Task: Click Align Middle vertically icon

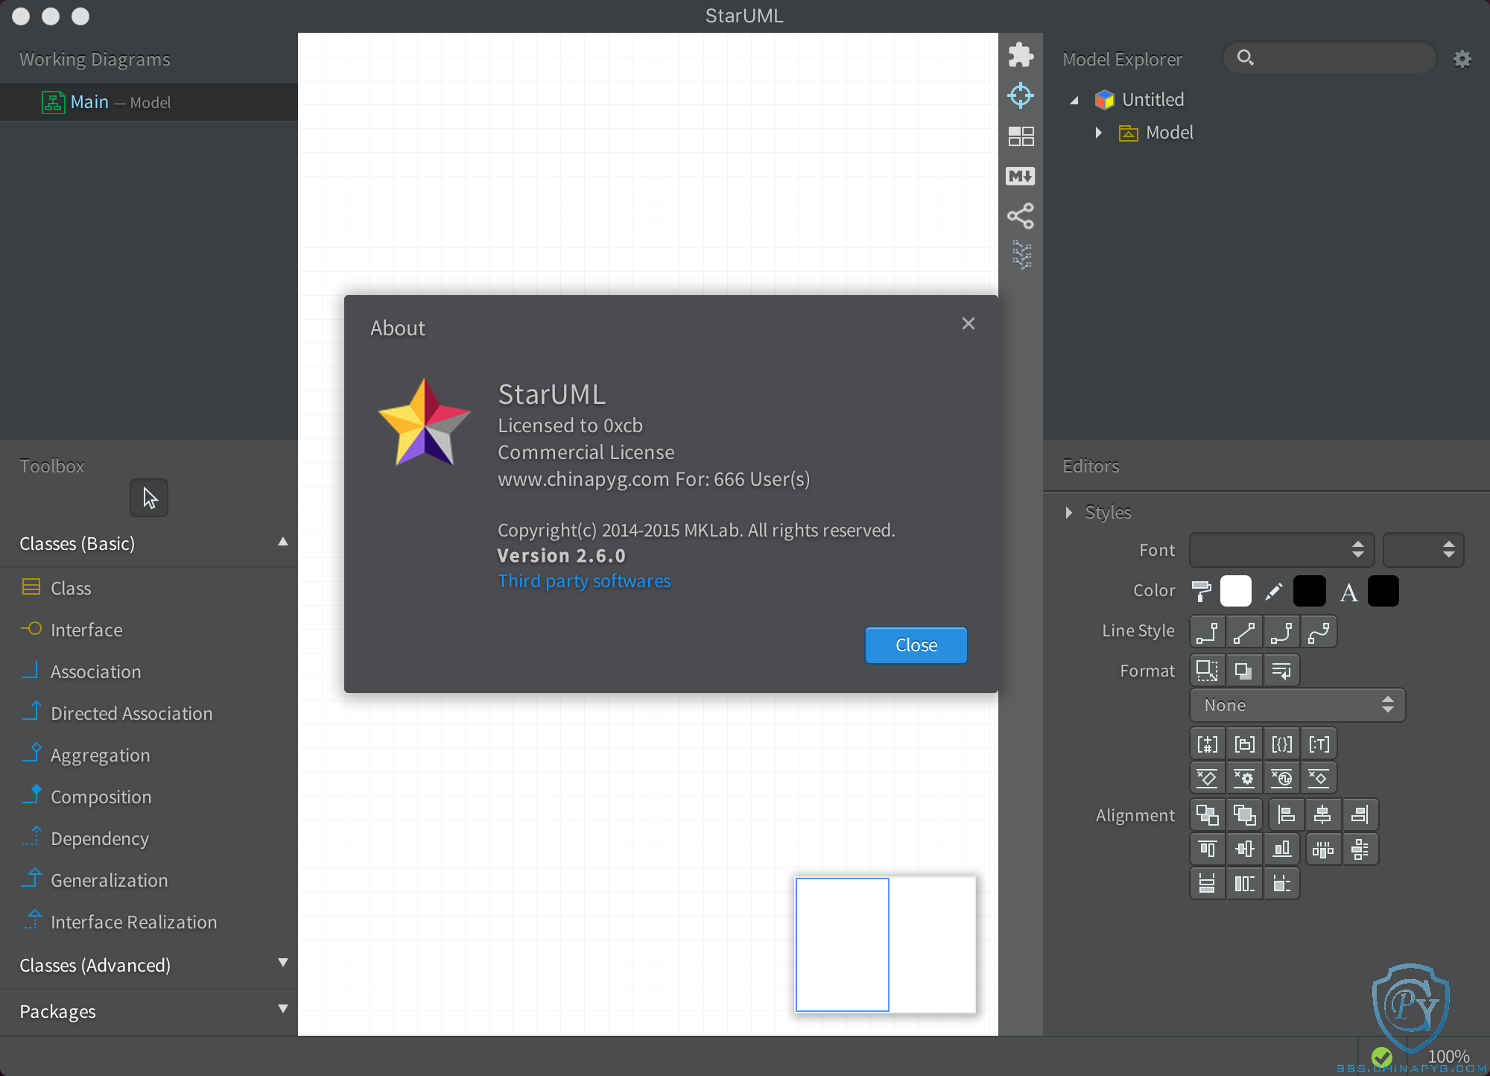Action: coord(1244,849)
